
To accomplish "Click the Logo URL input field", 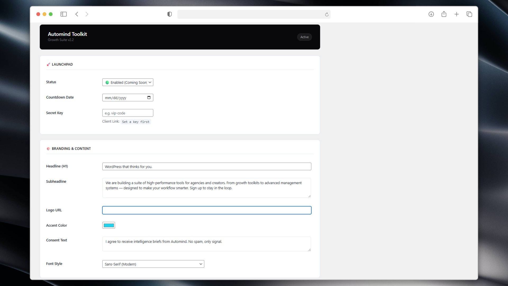I will [x=207, y=210].
